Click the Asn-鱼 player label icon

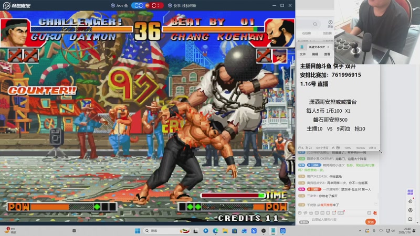click(113, 6)
